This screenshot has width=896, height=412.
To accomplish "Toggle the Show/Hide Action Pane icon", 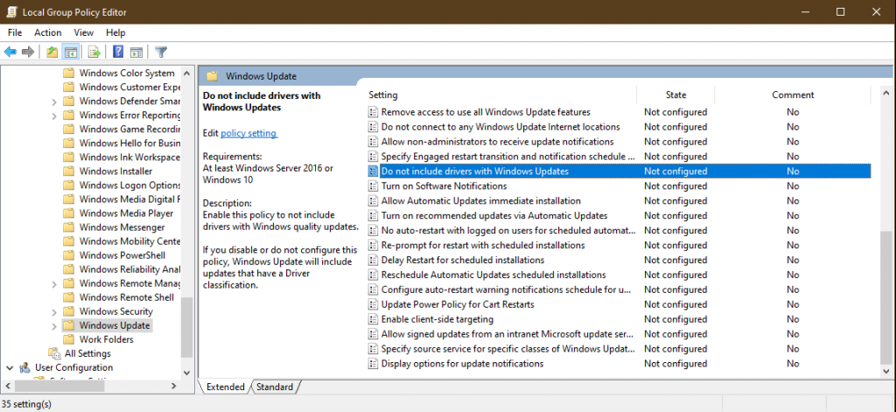I will (x=136, y=52).
